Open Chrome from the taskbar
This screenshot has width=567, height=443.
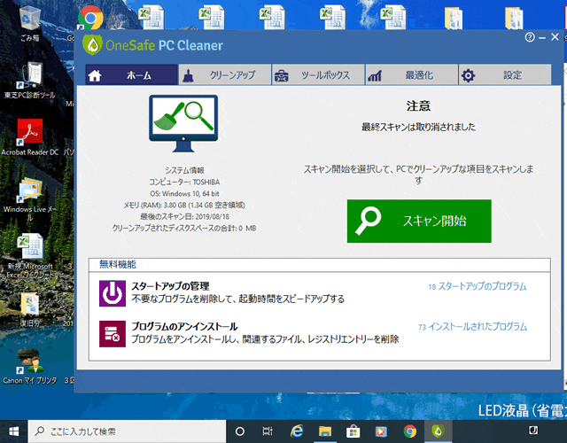(x=409, y=431)
